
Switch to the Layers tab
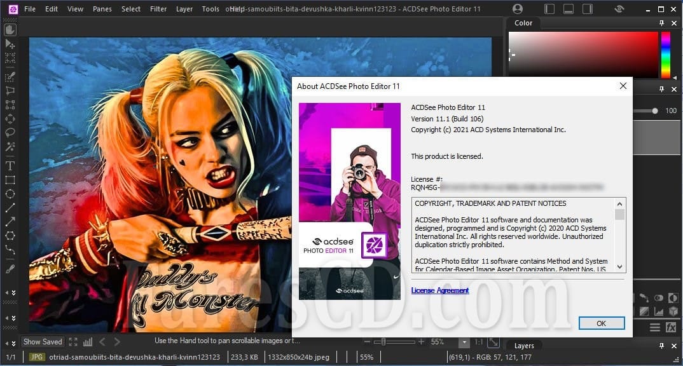click(523, 346)
